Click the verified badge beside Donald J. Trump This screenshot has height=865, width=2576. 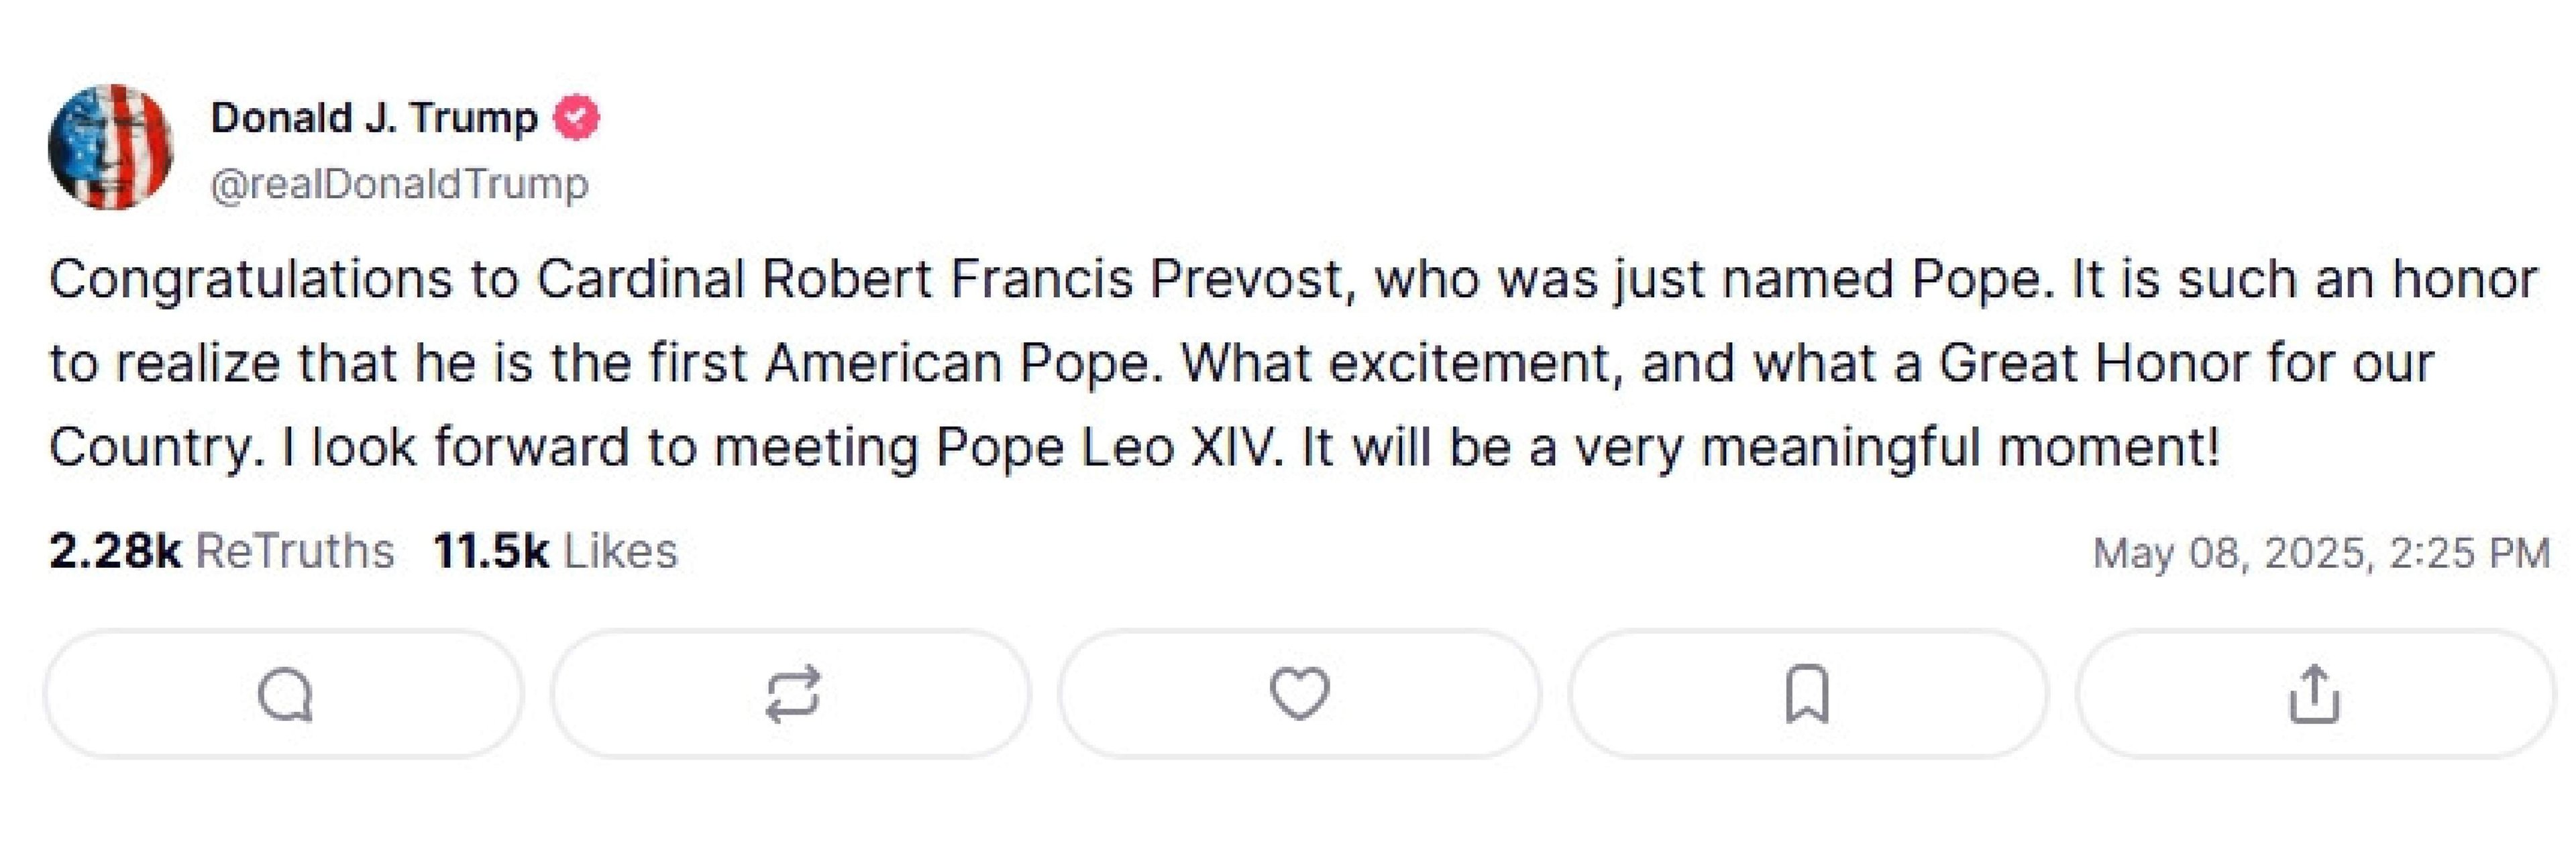click(x=577, y=118)
